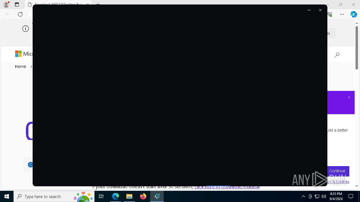Open the click here to download manually link
The image size is (360, 202).
227,187
